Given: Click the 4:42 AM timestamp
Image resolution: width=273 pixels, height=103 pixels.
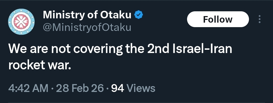Looking at the screenshot, I should (x=28, y=88).
